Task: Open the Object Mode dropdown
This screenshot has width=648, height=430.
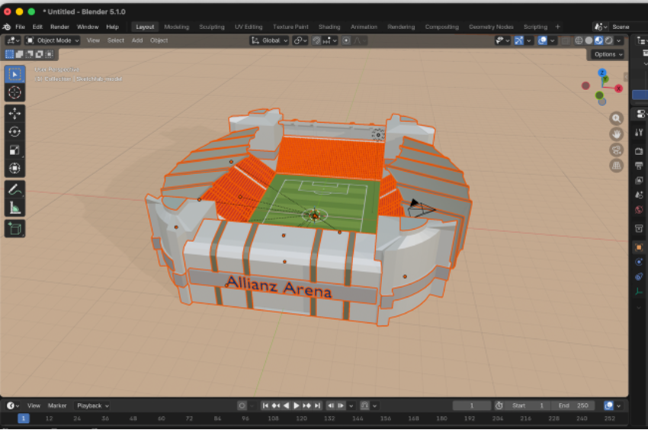Action: [x=52, y=40]
